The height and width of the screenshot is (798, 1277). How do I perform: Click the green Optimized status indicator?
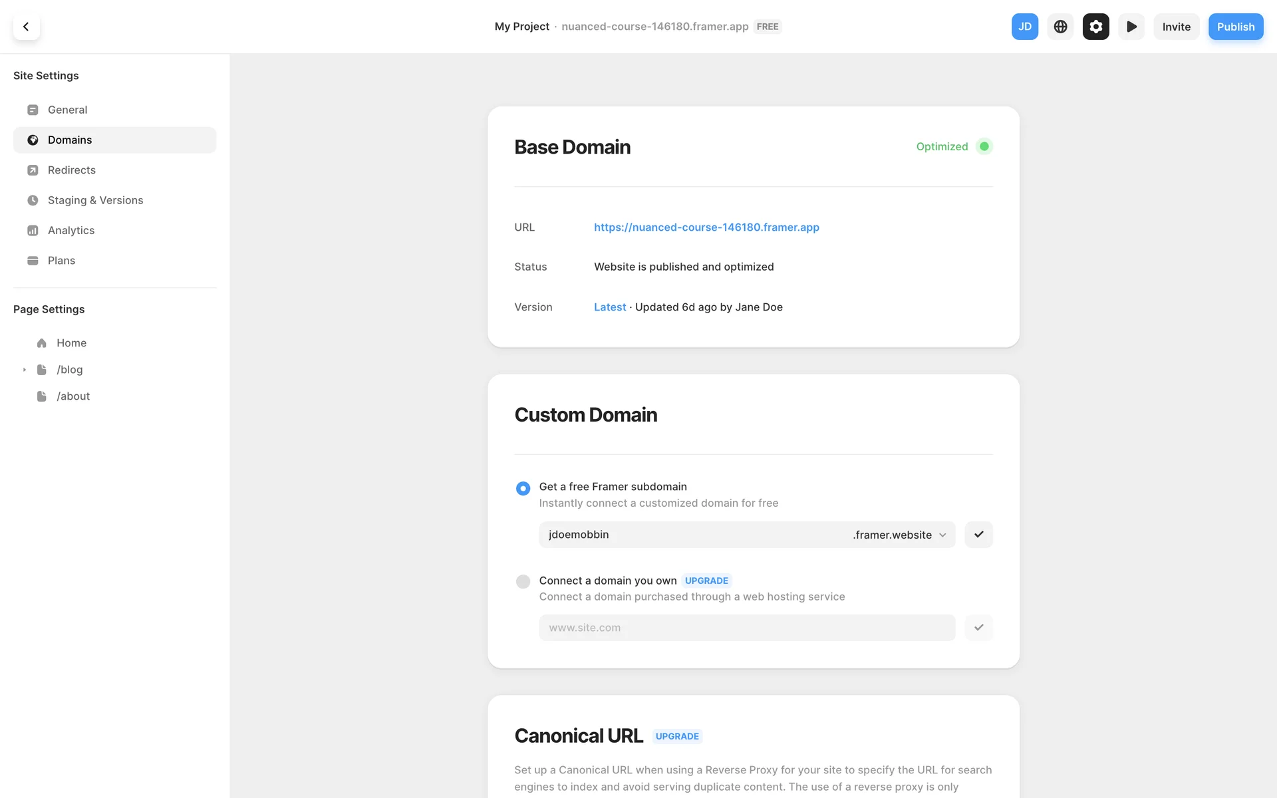click(x=984, y=146)
